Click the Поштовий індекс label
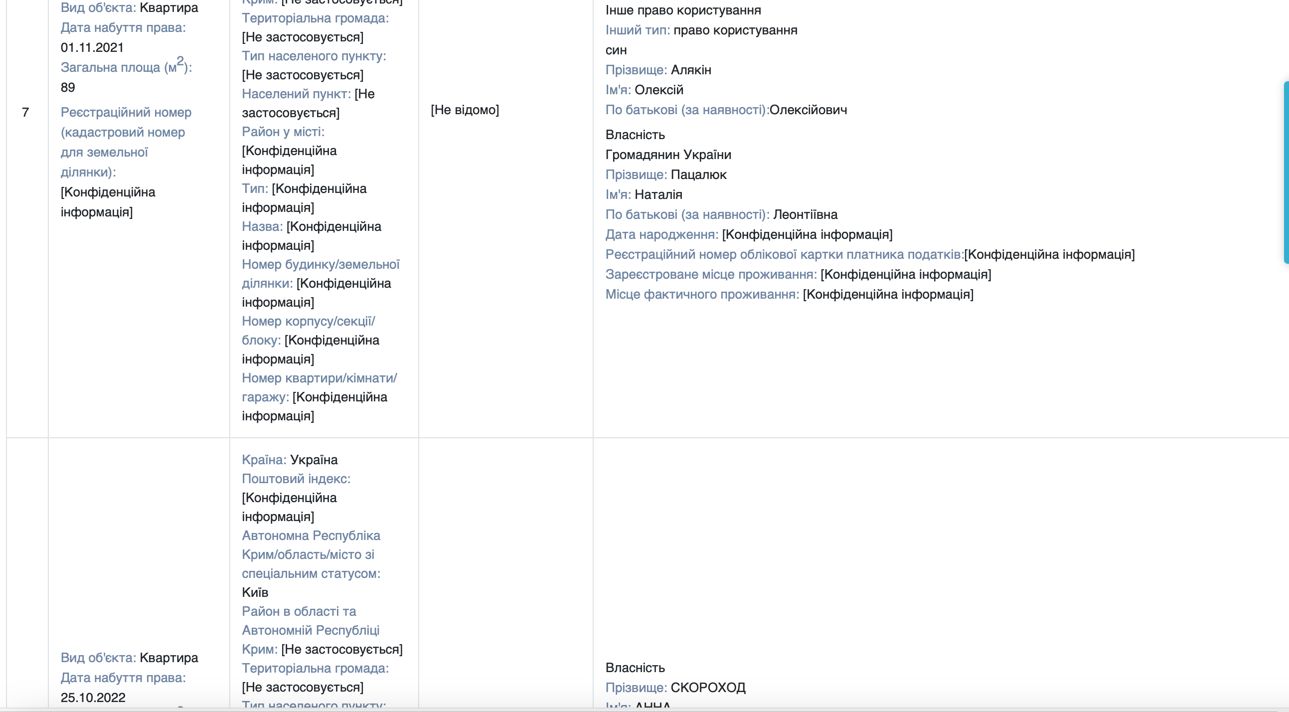1289x712 pixels. 296,479
